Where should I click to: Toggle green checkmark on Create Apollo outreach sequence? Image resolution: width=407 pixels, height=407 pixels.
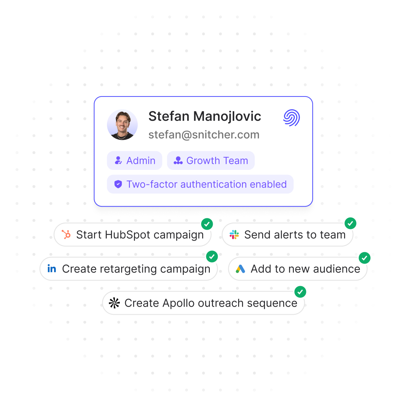pyautogui.click(x=300, y=292)
